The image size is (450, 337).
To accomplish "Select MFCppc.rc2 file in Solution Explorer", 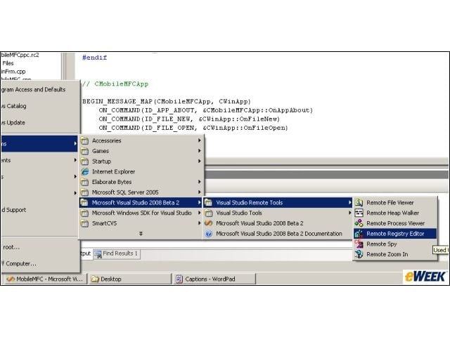I will pyautogui.click(x=20, y=55).
